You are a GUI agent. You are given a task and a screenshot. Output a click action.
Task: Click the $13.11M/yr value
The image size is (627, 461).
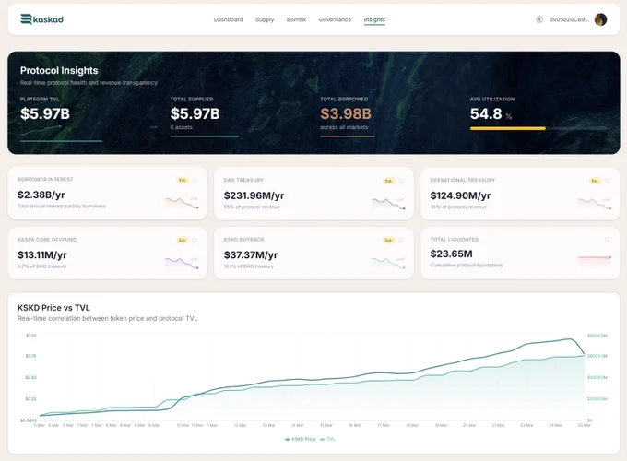click(42, 254)
